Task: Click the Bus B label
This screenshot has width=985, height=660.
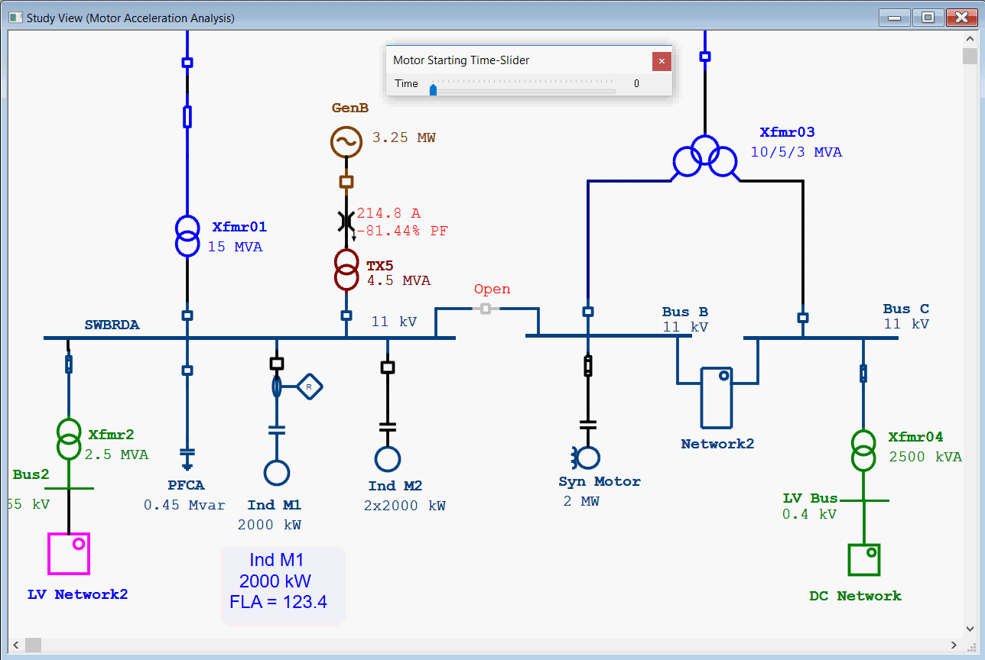Action: click(684, 312)
